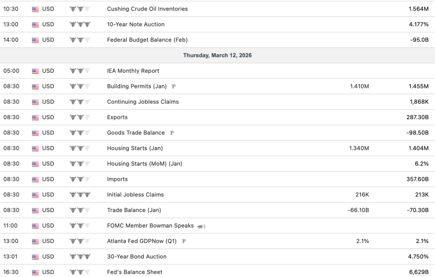Click the P icon after Atlanta Fed GDPNow

coord(184,242)
